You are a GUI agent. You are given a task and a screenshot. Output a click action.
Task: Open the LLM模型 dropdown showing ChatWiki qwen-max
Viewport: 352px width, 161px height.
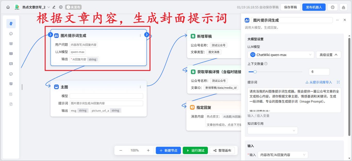pos(281,55)
